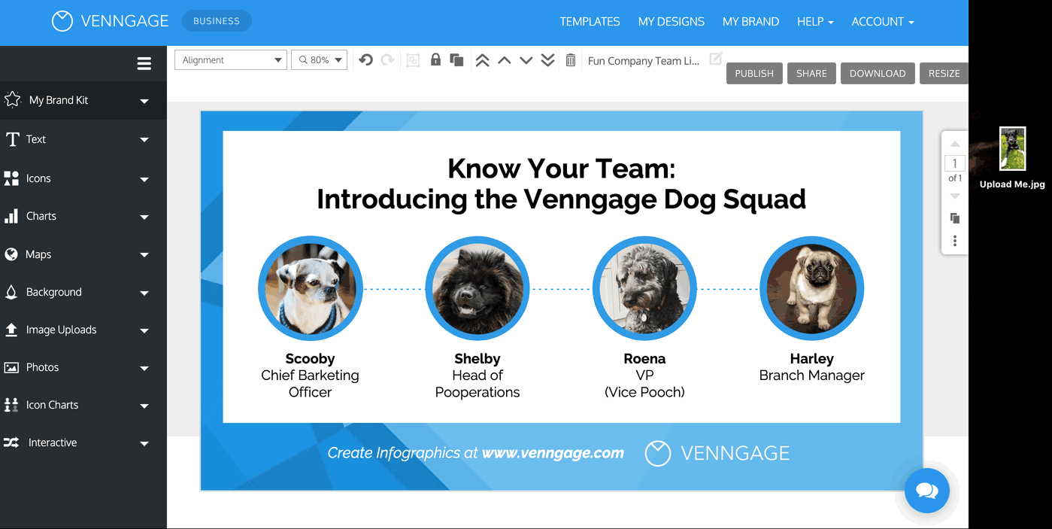Open MY BRAND page

pos(750,22)
